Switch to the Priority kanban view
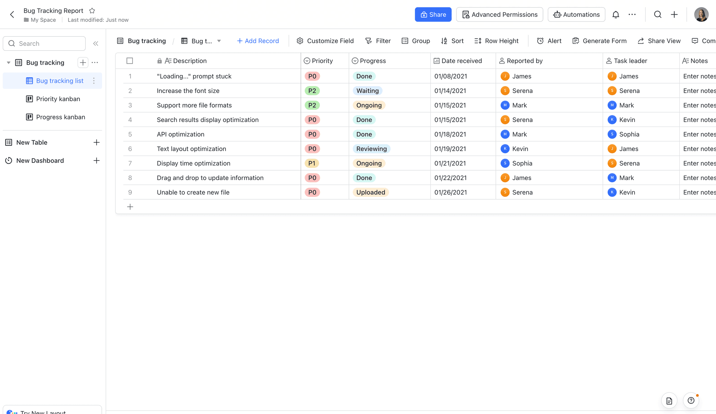716x414 pixels. [x=58, y=99]
